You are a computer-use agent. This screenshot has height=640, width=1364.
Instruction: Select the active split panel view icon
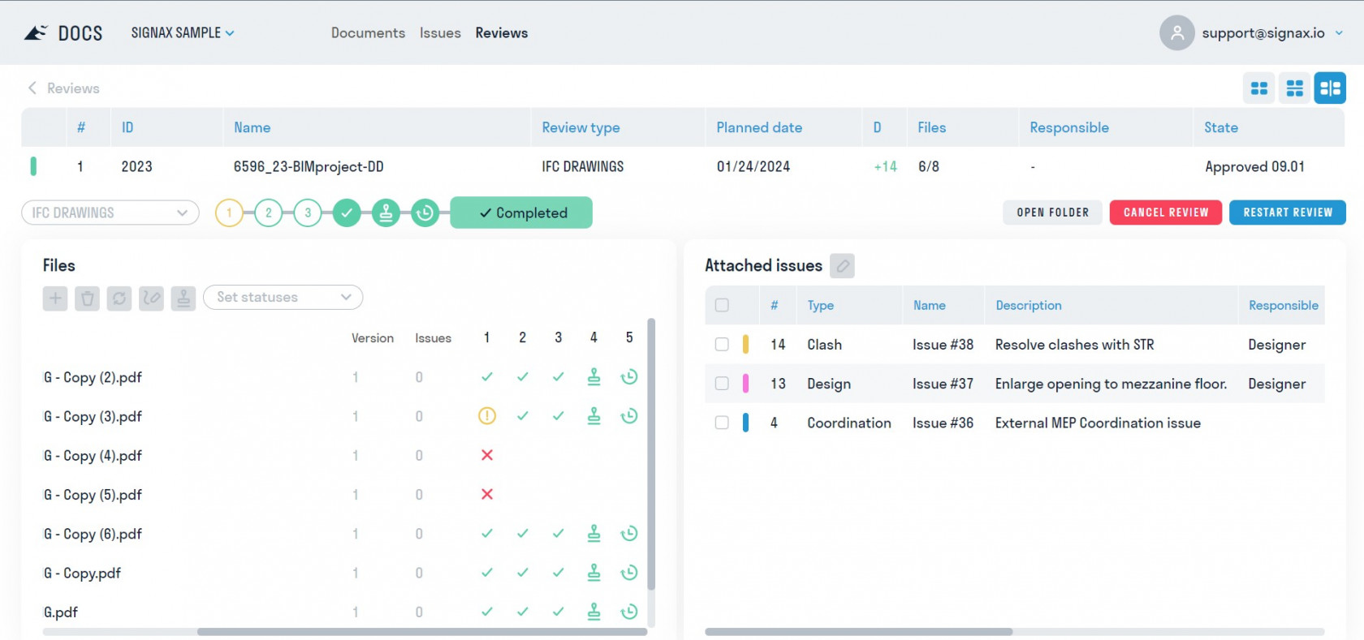(x=1330, y=88)
